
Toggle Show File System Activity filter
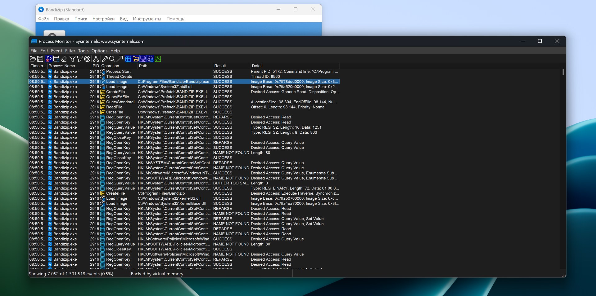136,59
